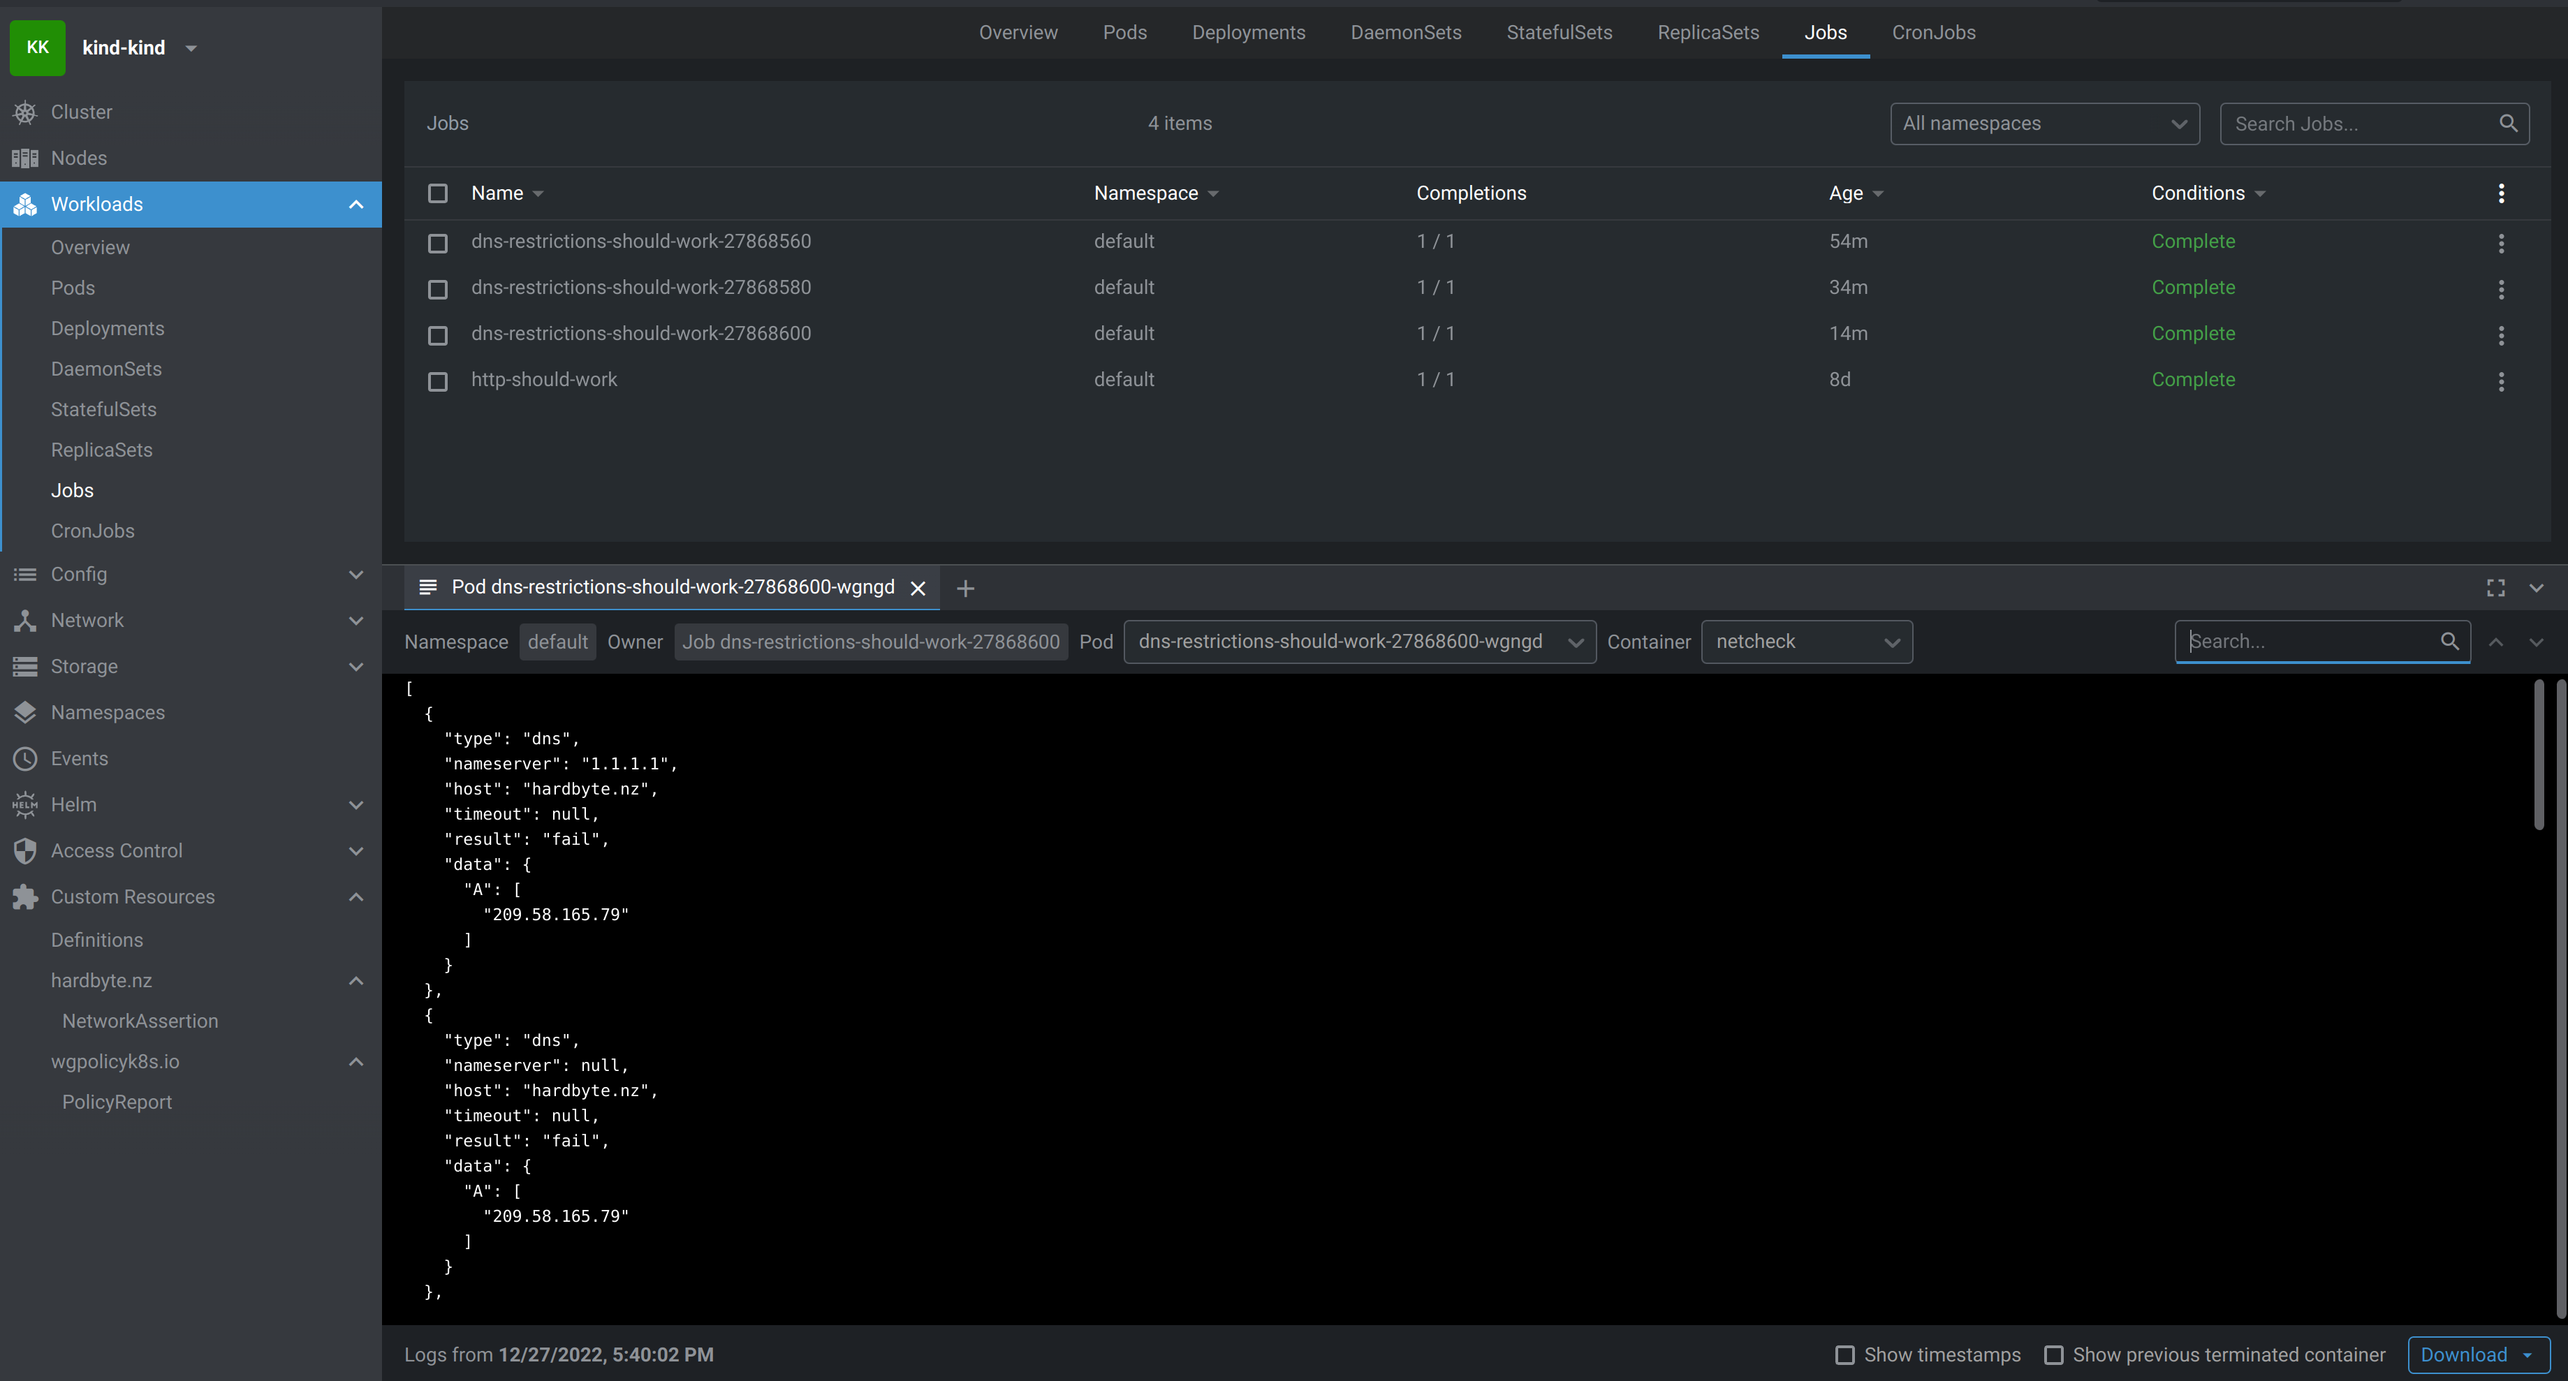This screenshot has width=2568, height=1381.
Task: Add a new dock tab with plus icon
Action: (964, 588)
